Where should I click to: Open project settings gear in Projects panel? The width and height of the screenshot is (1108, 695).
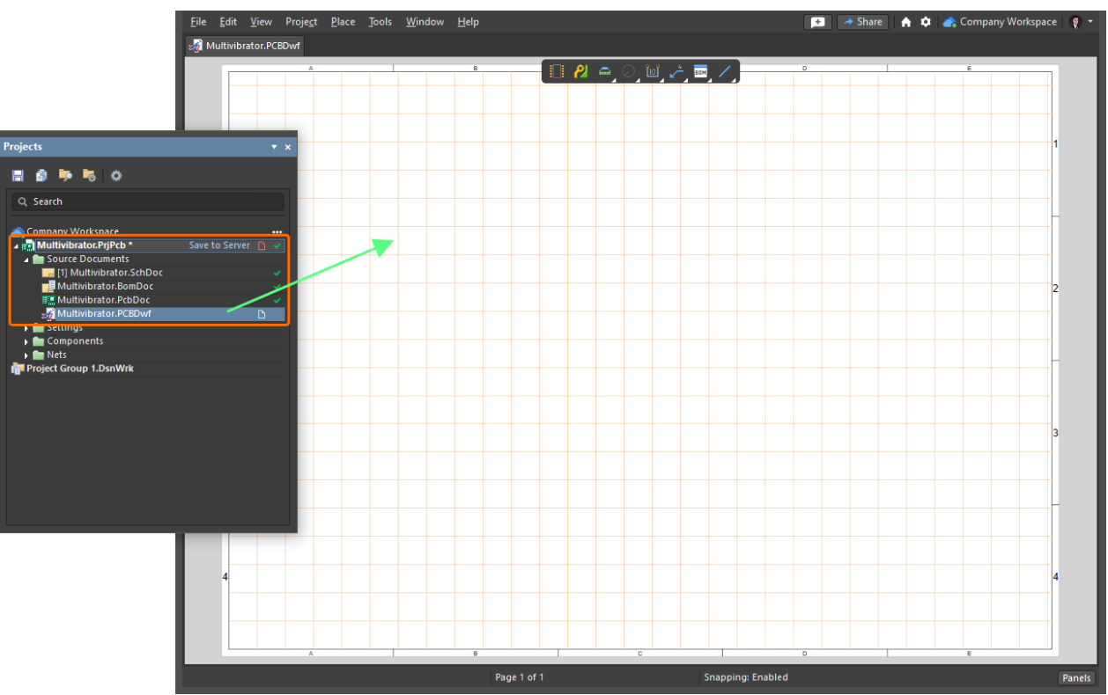click(x=116, y=176)
